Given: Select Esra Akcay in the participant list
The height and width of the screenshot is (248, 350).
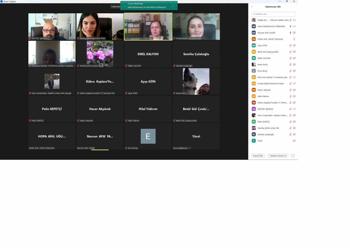Looking at the screenshot, I should tap(264, 71).
